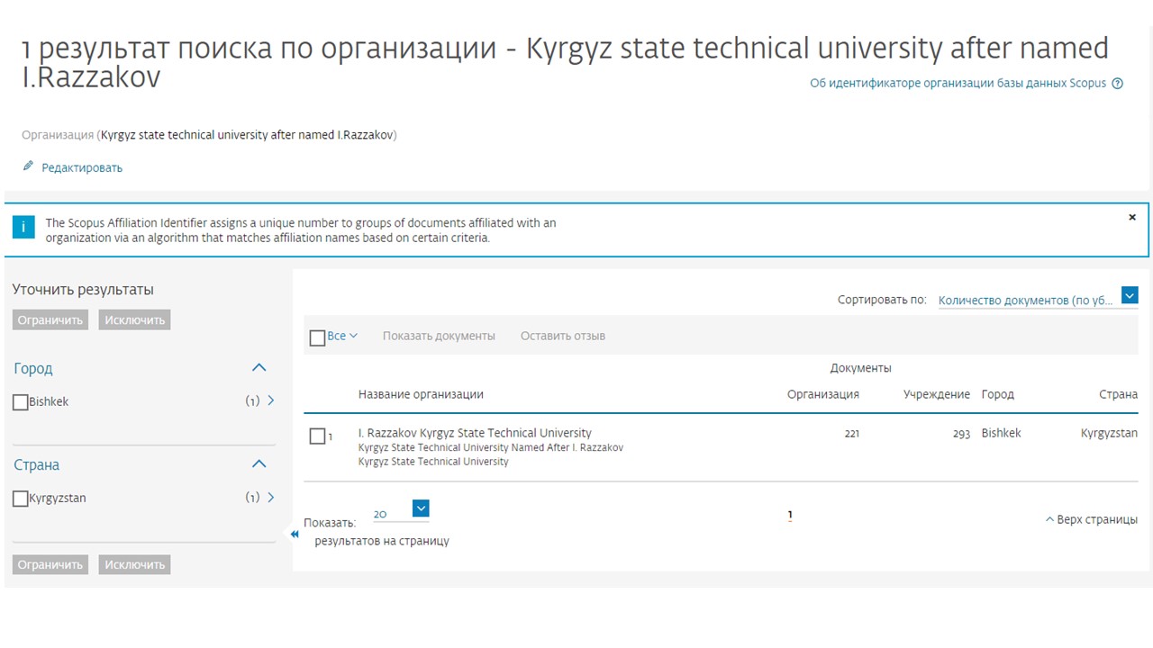Check the Kyrgyzstan country filter
The width and height of the screenshot is (1153, 648).
pyautogui.click(x=21, y=499)
